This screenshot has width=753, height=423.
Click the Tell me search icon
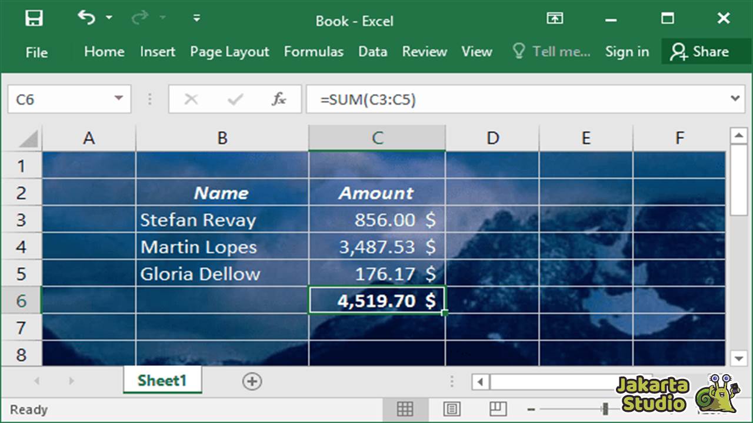[521, 52]
